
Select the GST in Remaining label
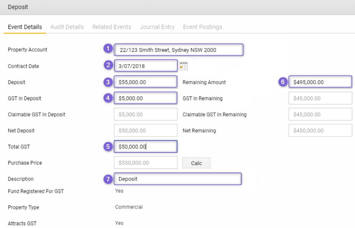(x=203, y=99)
